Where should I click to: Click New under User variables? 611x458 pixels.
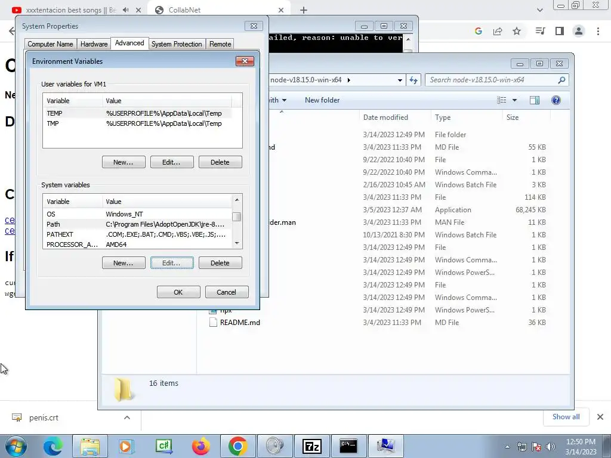(124, 162)
